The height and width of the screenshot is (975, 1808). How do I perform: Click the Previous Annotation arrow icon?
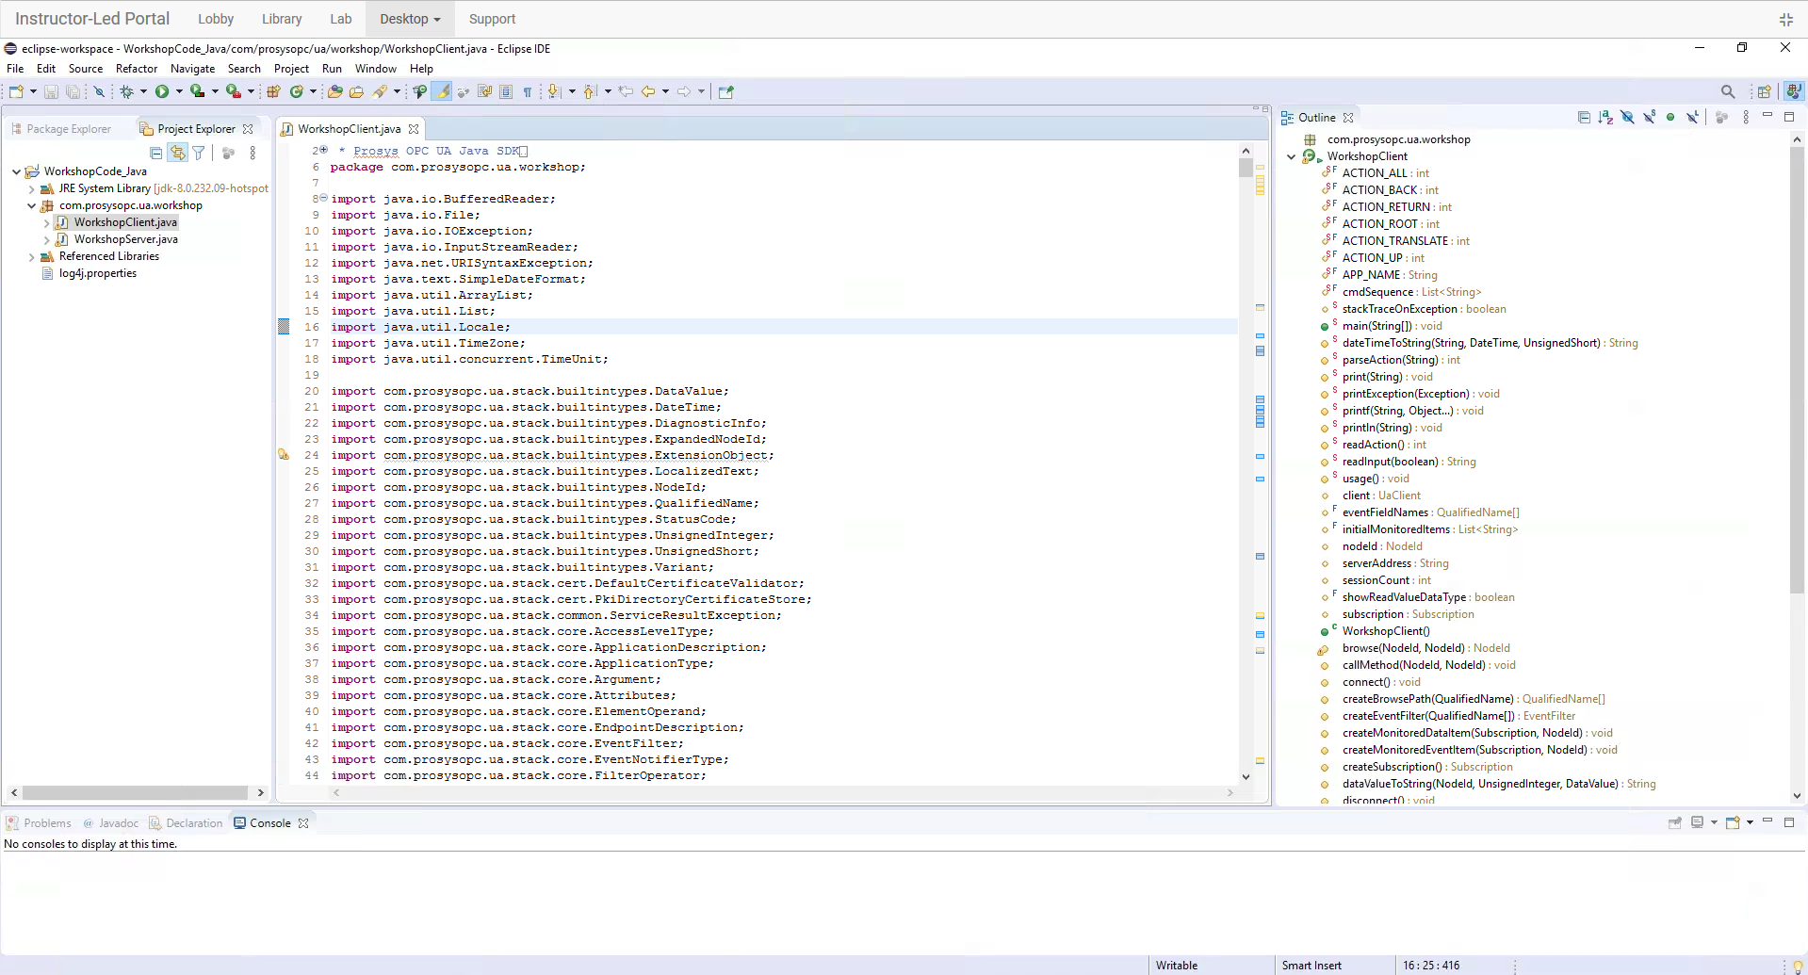click(590, 91)
